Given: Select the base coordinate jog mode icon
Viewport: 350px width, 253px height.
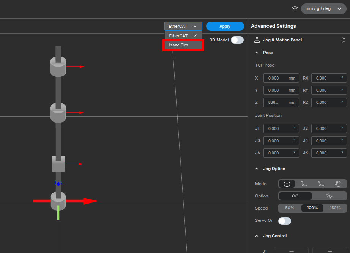Looking at the screenshot, I should pos(304,184).
